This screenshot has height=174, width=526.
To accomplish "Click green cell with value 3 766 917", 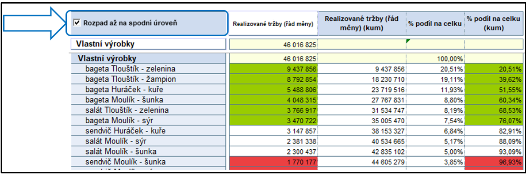I will [x=273, y=110].
